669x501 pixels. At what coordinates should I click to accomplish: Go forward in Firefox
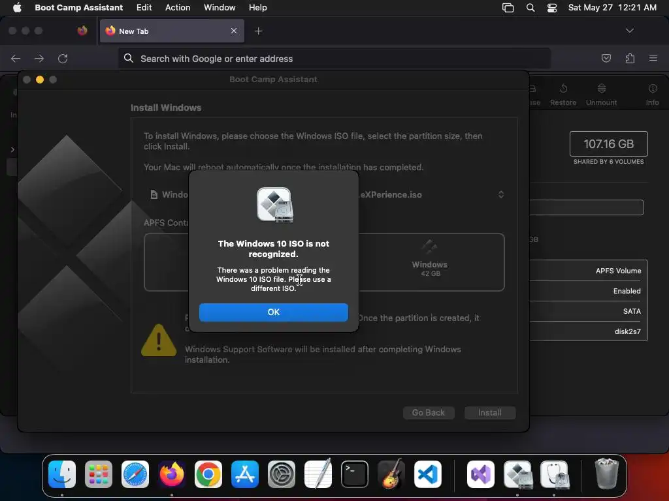coord(39,58)
